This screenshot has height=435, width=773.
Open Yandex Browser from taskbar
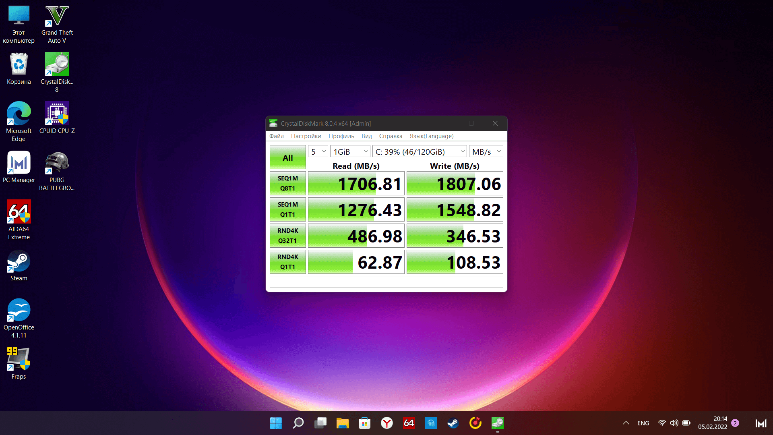[387, 423]
